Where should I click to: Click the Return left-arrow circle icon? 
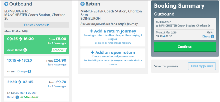click(x=83, y=4)
